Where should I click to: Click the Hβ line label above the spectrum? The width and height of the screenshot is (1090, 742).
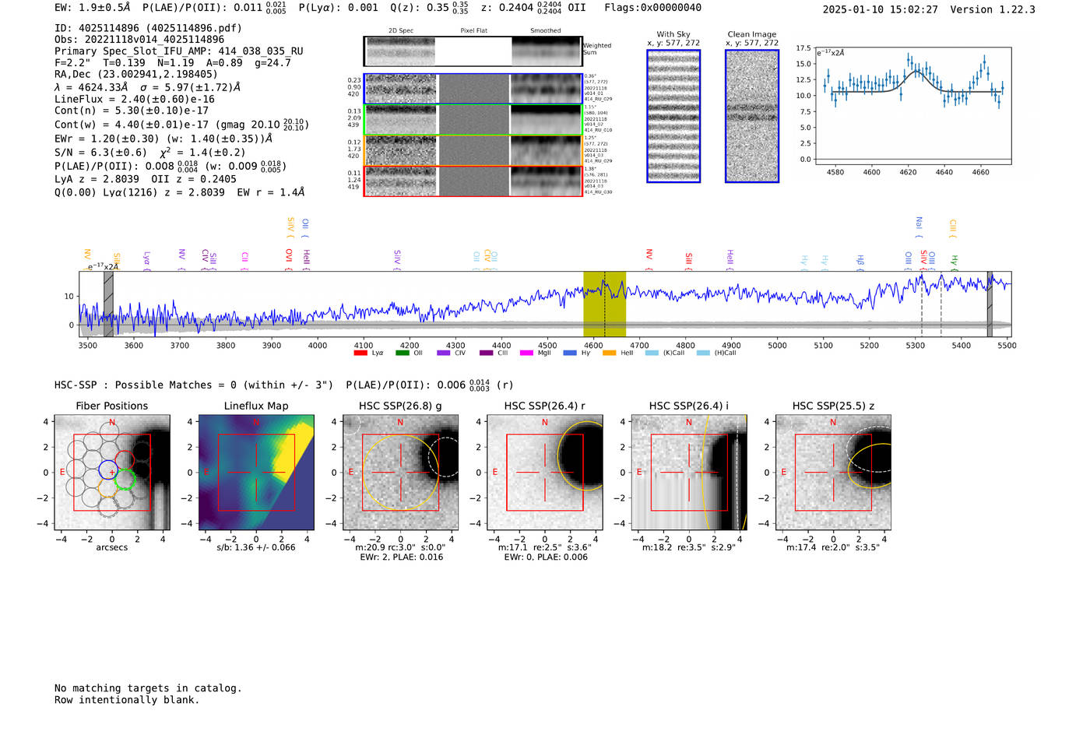[x=860, y=262]
